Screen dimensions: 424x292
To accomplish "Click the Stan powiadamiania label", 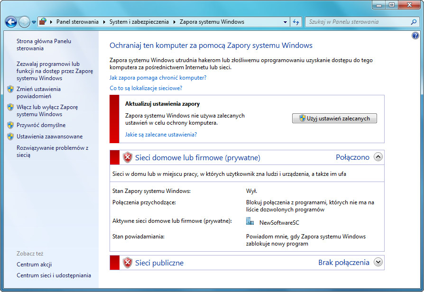I will click(138, 237).
